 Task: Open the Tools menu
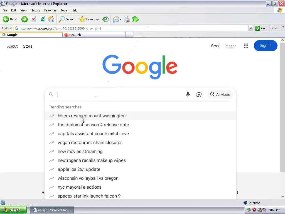coord(64,10)
